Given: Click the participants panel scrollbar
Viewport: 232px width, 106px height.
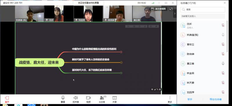Looking at the screenshot, I should [227, 36].
